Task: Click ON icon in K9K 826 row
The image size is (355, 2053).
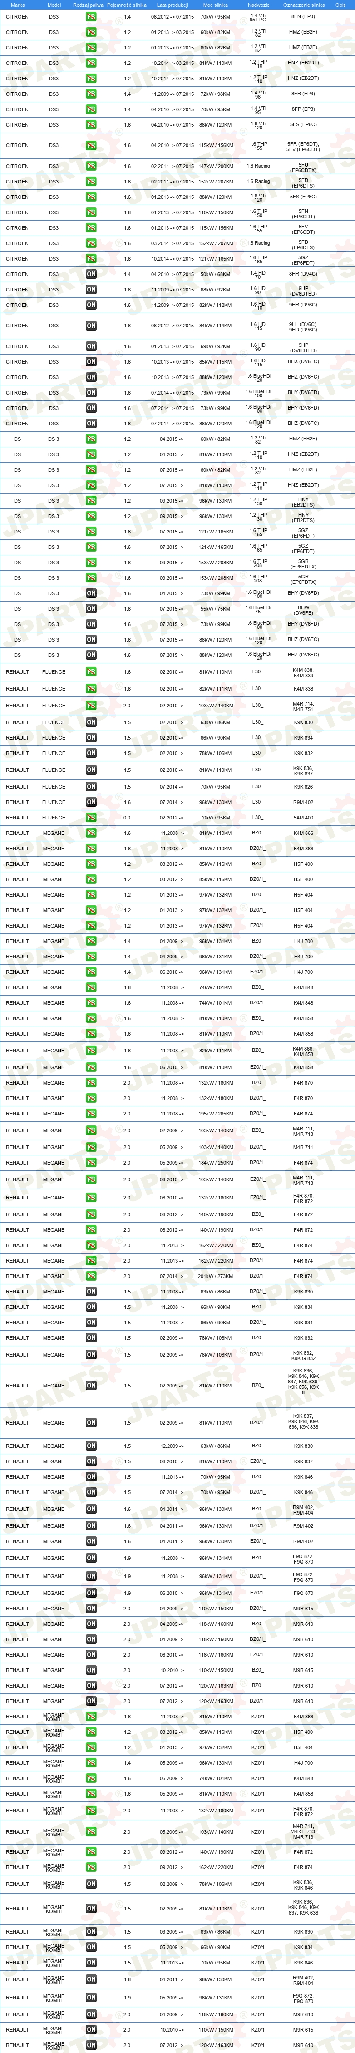Action: point(91,787)
